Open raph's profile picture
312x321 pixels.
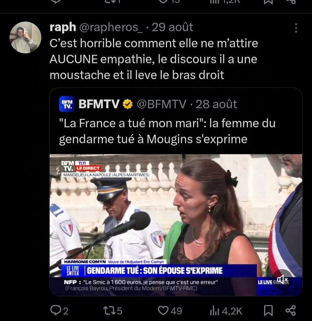click(x=25, y=37)
